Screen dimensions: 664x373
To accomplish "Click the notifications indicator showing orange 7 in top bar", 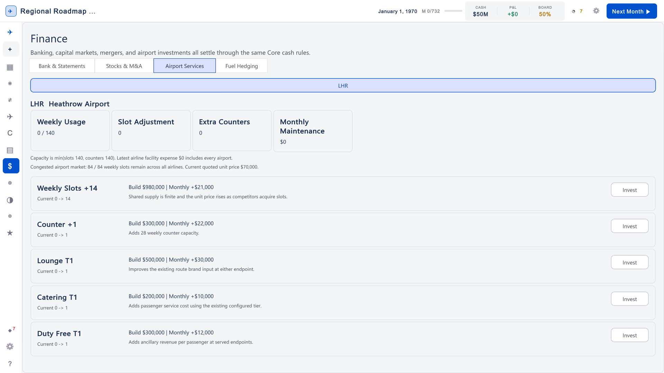I will pos(577,11).
